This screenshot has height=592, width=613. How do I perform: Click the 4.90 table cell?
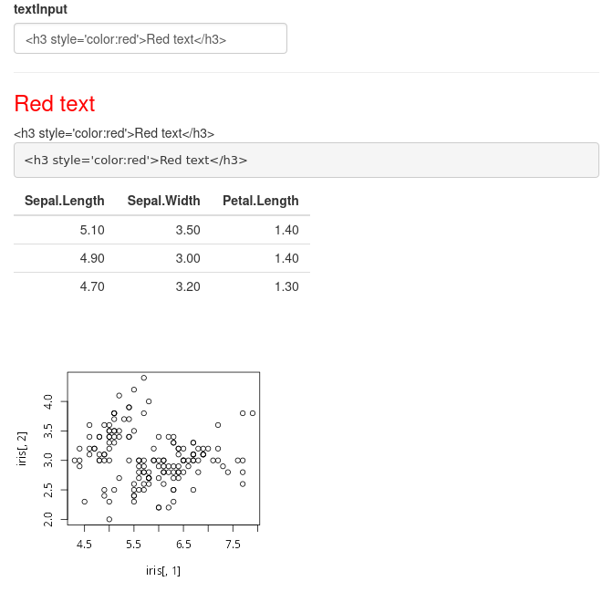click(92, 258)
